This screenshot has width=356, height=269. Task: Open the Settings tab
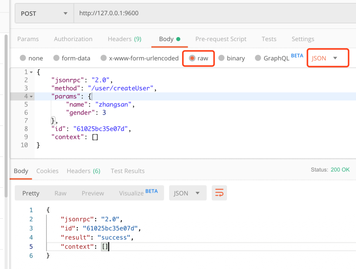(x=303, y=39)
